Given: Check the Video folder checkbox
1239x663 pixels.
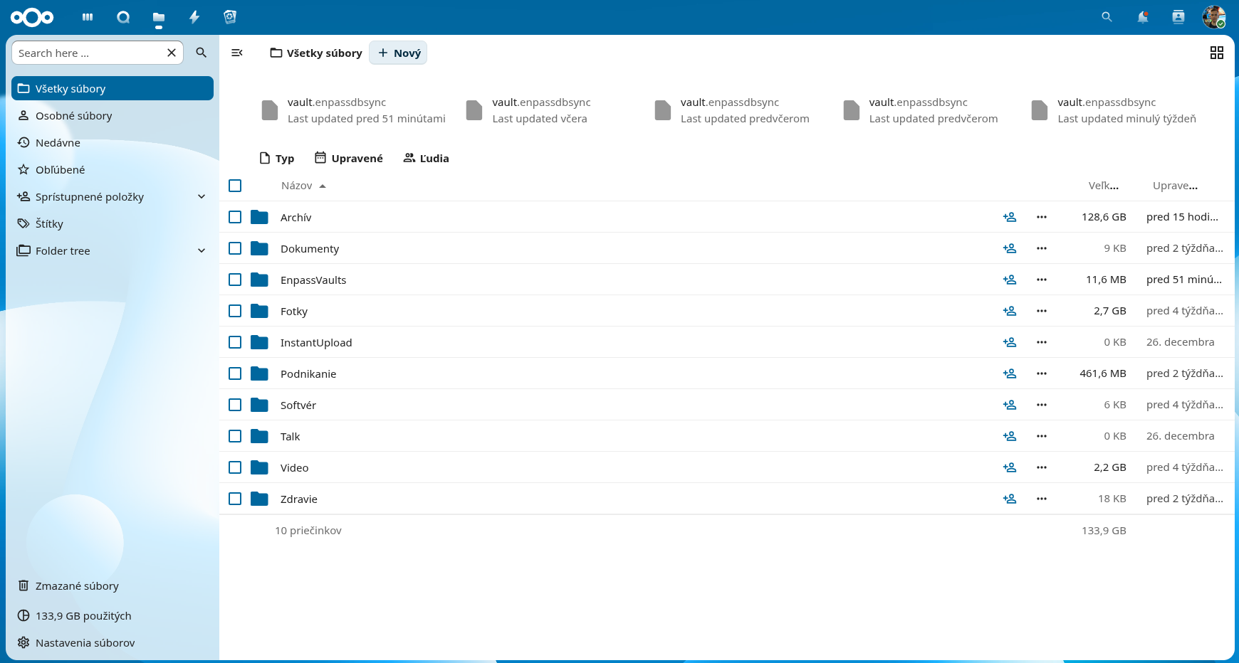Looking at the screenshot, I should pos(235,467).
